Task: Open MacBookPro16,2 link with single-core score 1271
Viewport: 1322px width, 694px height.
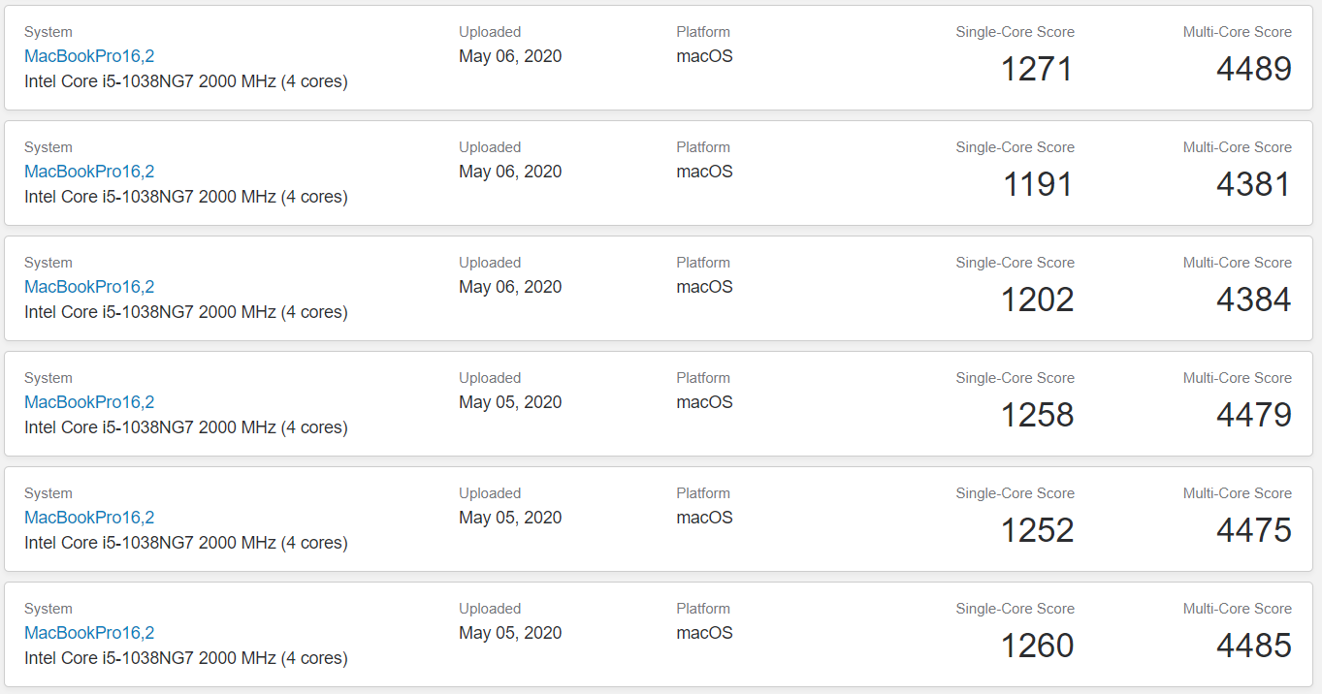Action: (x=89, y=56)
